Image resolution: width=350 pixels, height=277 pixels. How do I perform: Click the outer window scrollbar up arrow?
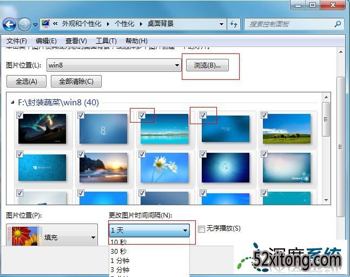[341, 52]
